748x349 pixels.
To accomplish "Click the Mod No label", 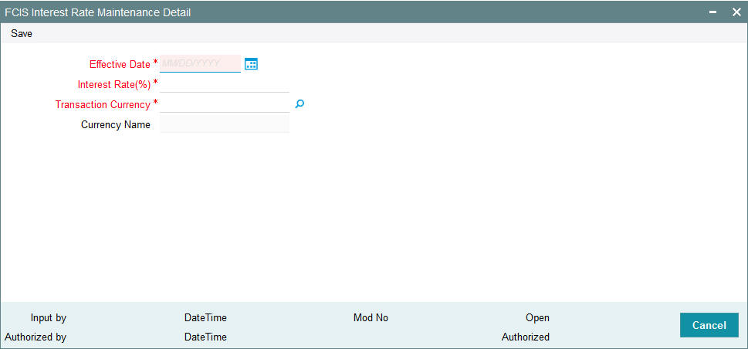I will coord(371,318).
